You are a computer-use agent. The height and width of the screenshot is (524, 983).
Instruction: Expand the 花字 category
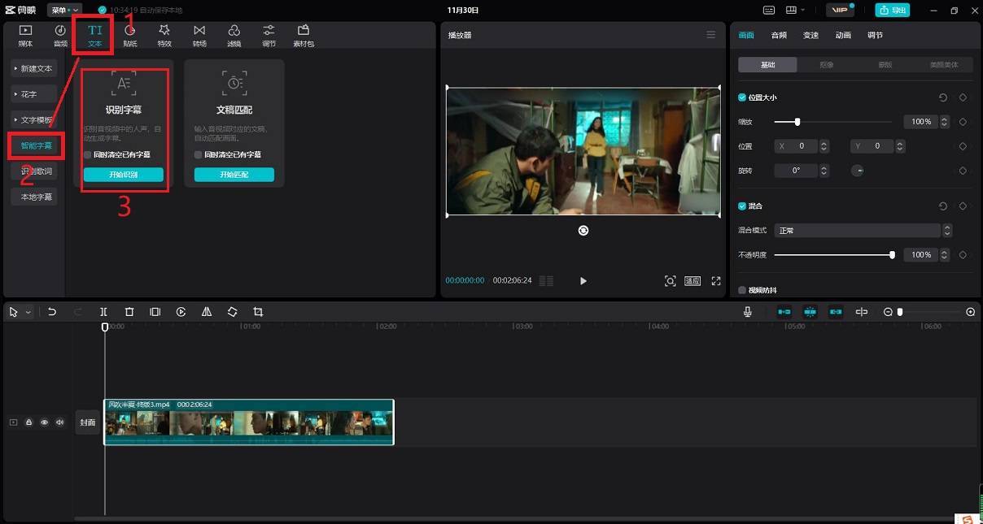click(x=34, y=94)
